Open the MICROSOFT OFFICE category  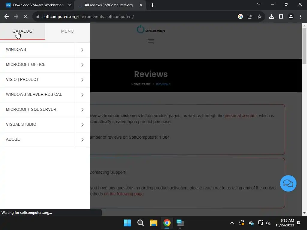tap(37, 65)
